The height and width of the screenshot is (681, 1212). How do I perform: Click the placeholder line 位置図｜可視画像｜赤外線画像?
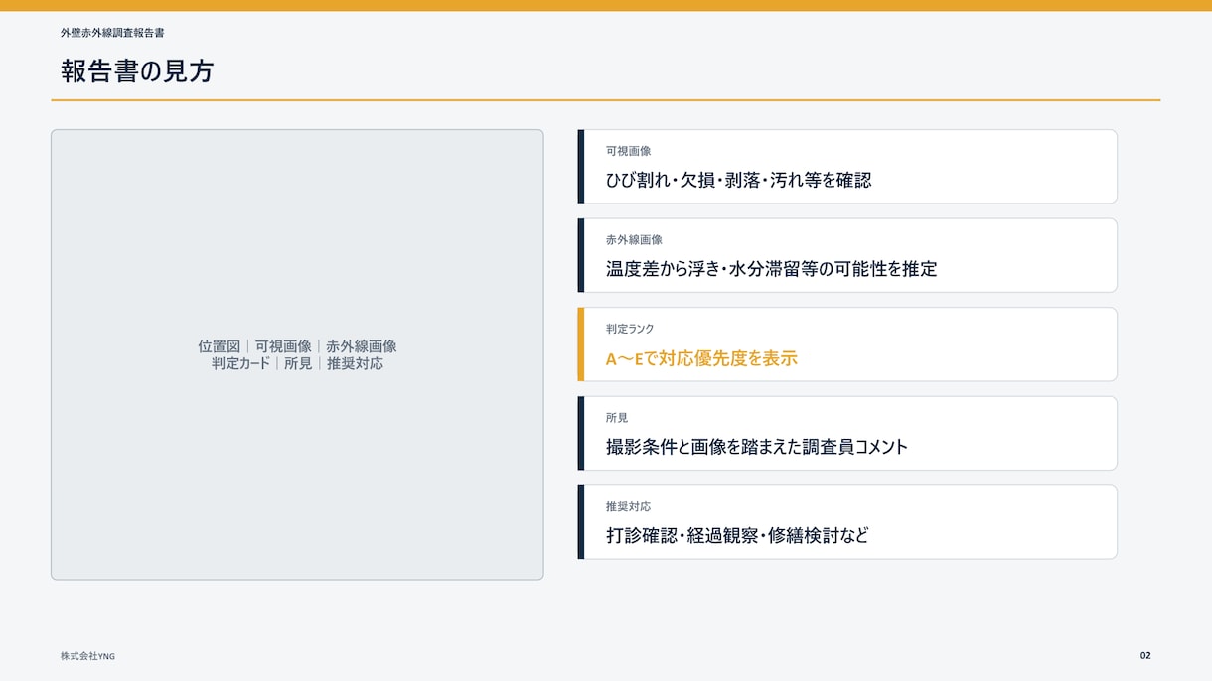click(297, 346)
